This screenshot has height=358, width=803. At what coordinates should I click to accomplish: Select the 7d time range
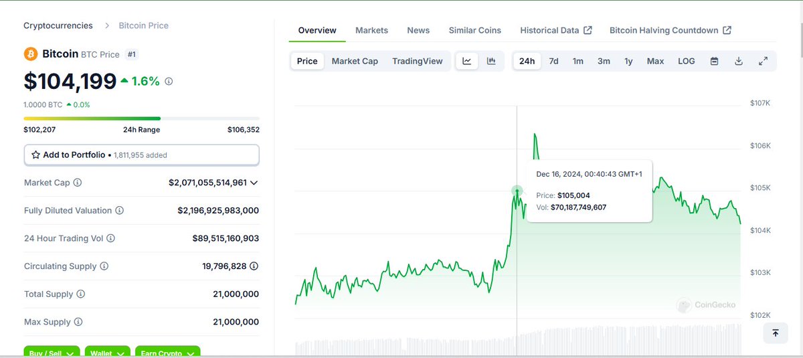(553, 61)
